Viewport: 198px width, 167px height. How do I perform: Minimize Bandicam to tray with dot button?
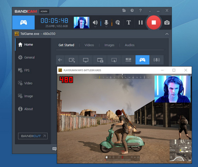coord(150,12)
